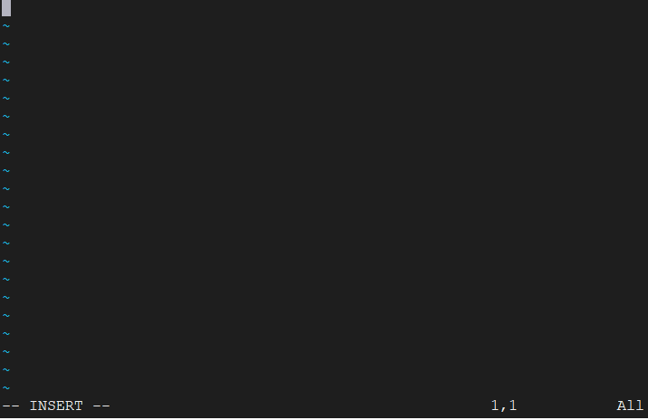648x420 pixels.
Task: Click the -- INSERT -- mode indicator
Action: coord(56,406)
